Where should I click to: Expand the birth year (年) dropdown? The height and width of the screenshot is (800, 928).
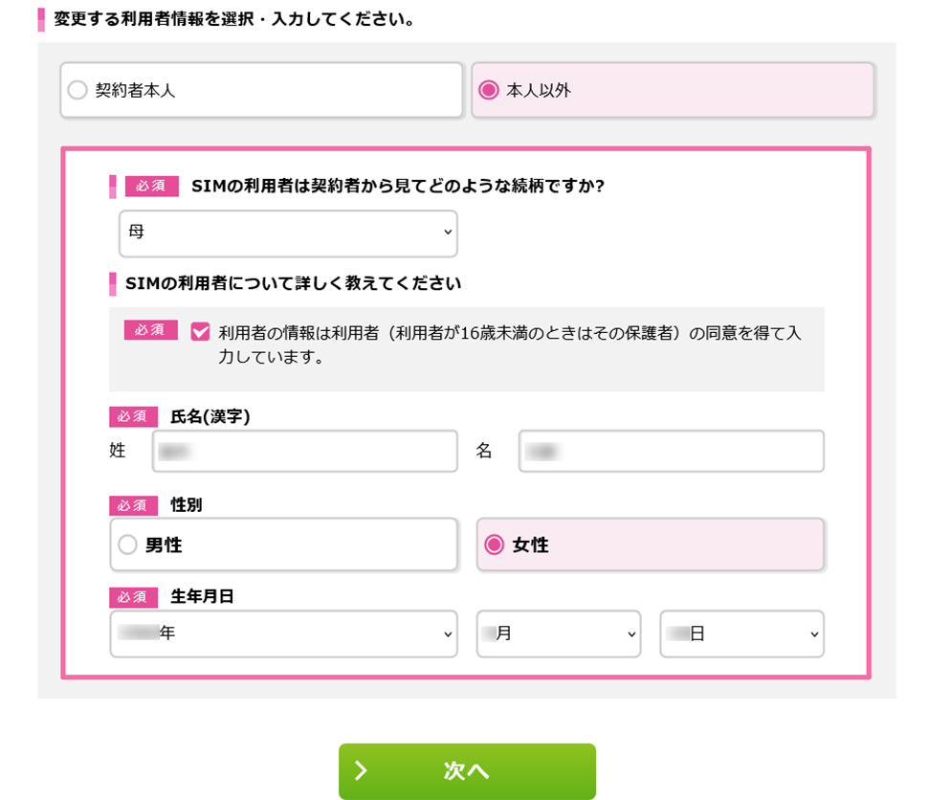click(x=283, y=634)
